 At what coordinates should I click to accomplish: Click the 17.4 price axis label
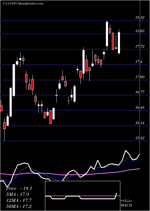click(139, 62)
